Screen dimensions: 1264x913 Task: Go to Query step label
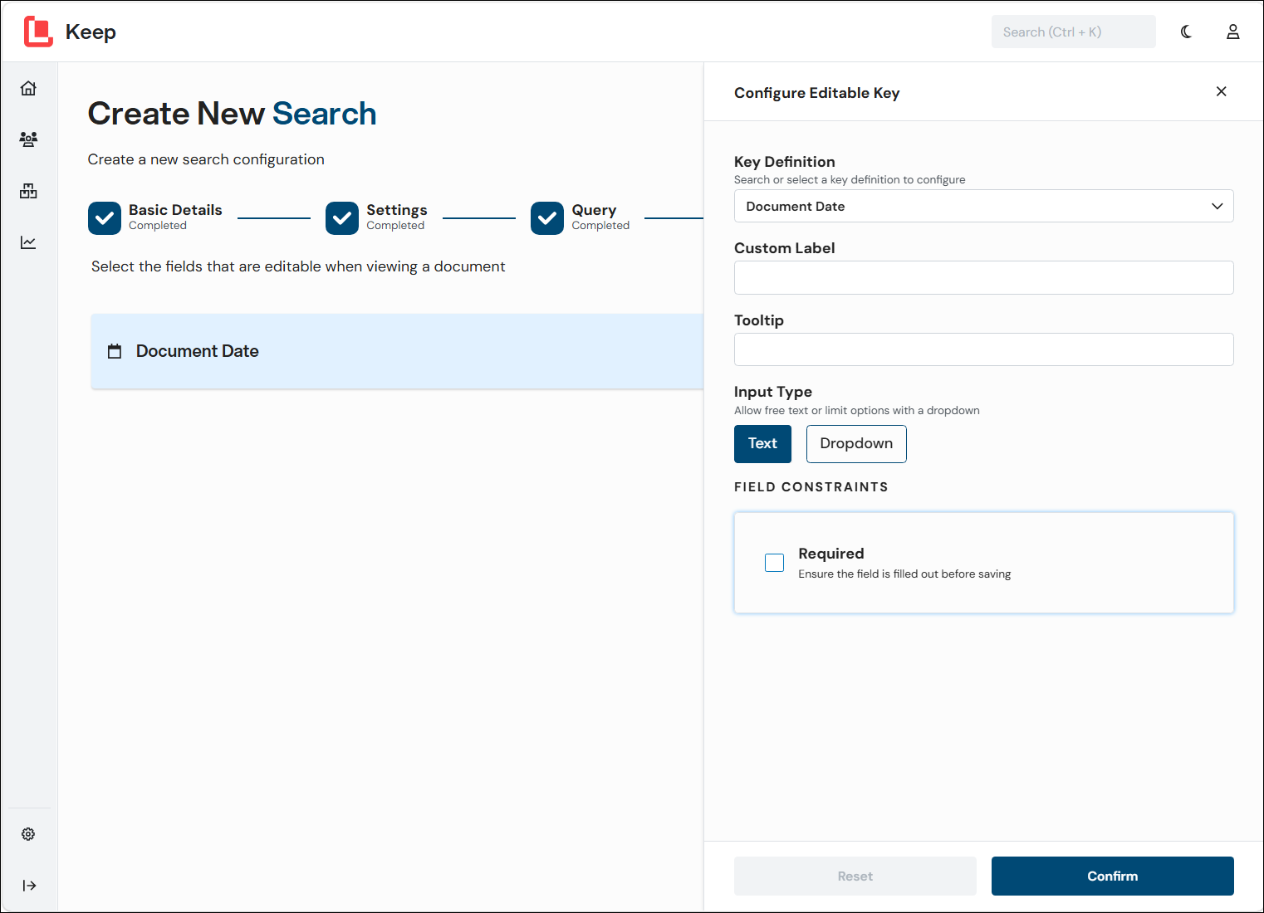coord(594,210)
